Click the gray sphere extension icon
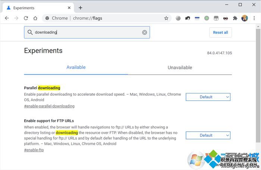This screenshot has height=170, width=261. [x=178, y=18]
